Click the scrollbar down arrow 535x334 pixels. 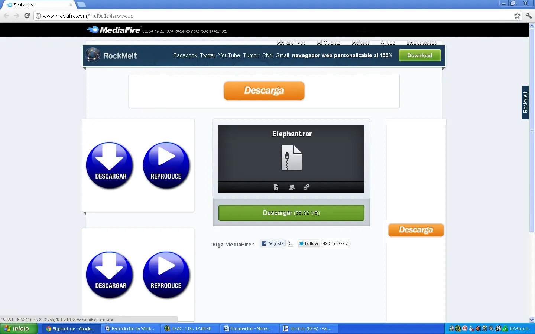pos(532,320)
